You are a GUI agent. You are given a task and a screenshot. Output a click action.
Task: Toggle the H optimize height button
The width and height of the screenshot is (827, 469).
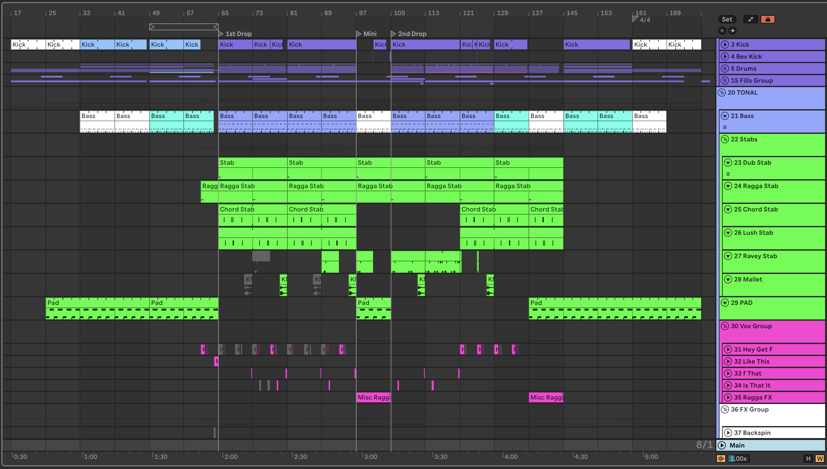[x=808, y=458]
